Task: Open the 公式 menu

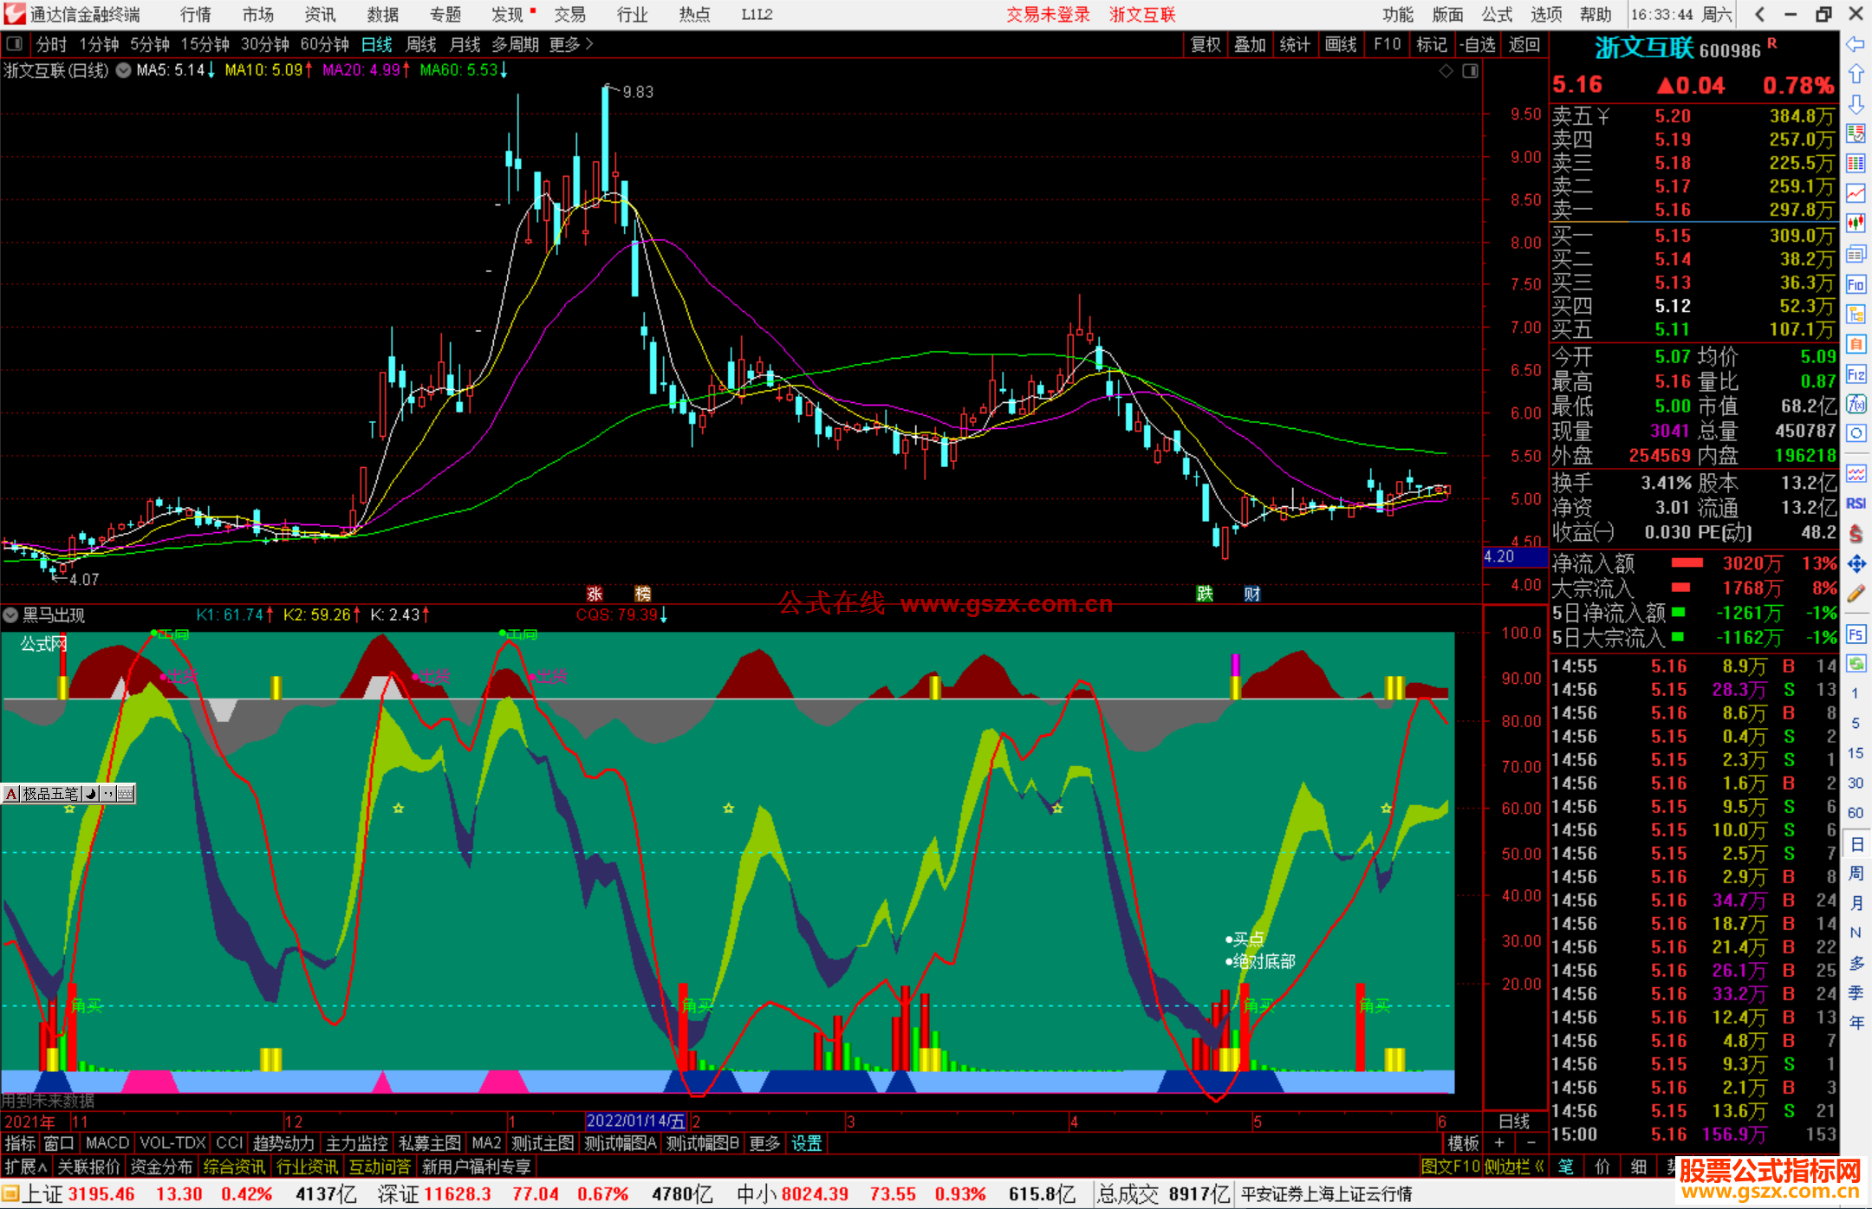Action: [1497, 15]
